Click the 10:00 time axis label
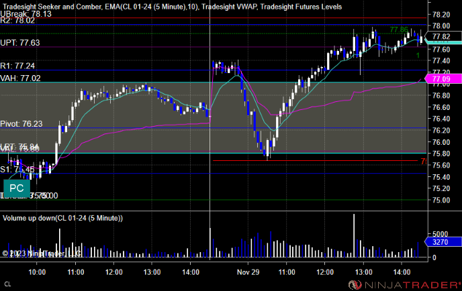462x291 pixels. (37, 272)
